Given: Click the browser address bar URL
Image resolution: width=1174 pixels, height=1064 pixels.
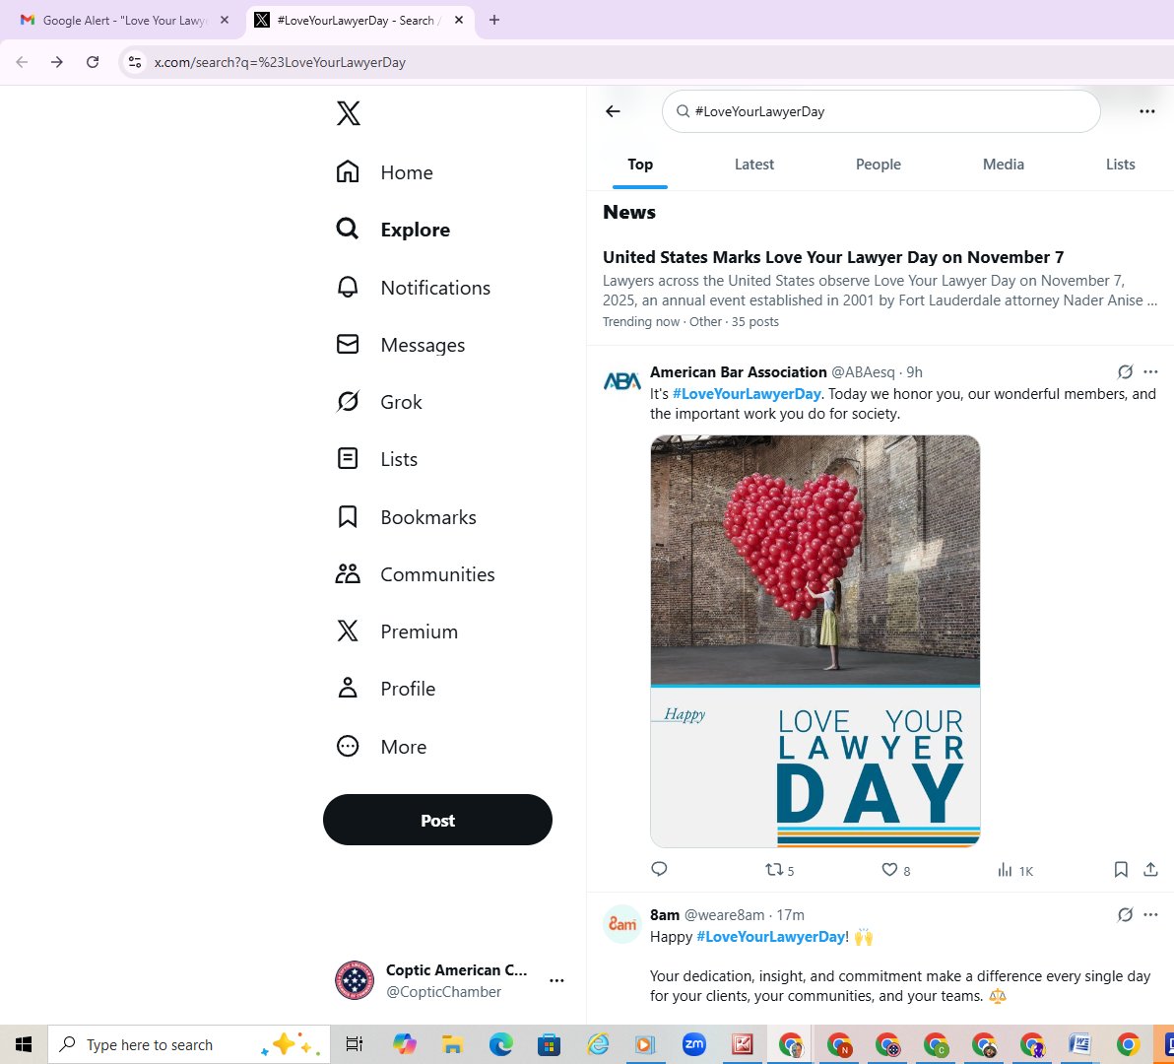Looking at the screenshot, I should 280,63.
